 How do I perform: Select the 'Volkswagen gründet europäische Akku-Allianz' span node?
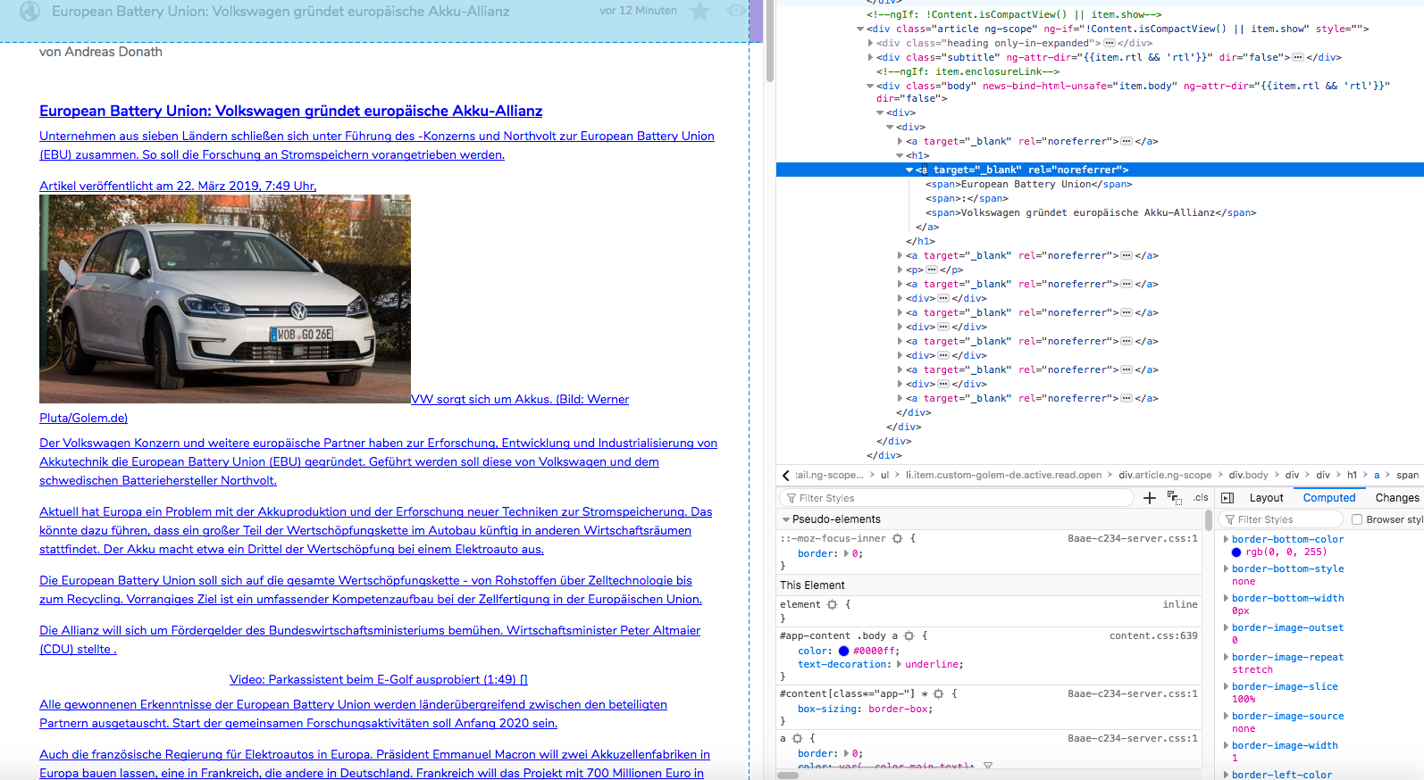(1091, 212)
